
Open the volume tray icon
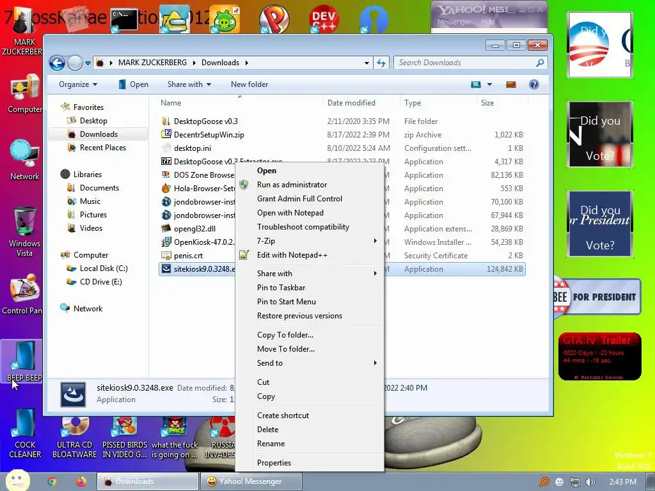pyautogui.click(x=590, y=482)
